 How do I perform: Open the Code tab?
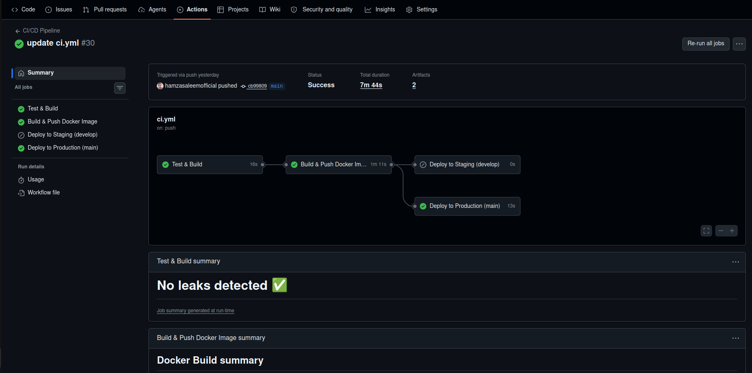pyautogui.click(x=23, y=9)
